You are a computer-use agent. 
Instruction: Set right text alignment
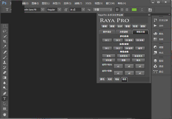click(127, 10)
